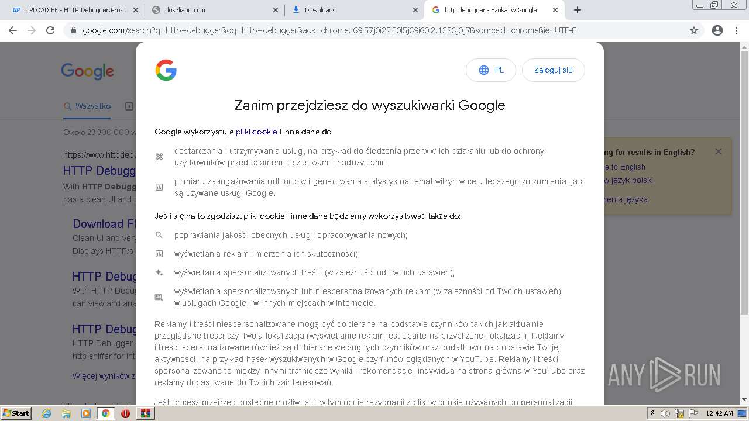Open the file explorer folder taskbar icon
This screenshot has width=749, height=421.
tap(66, 413)
